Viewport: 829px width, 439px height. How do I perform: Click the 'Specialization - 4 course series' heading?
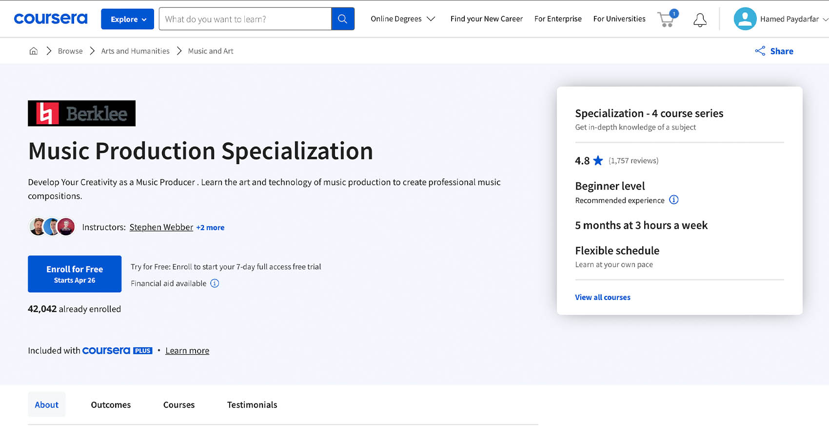[649, 113]
